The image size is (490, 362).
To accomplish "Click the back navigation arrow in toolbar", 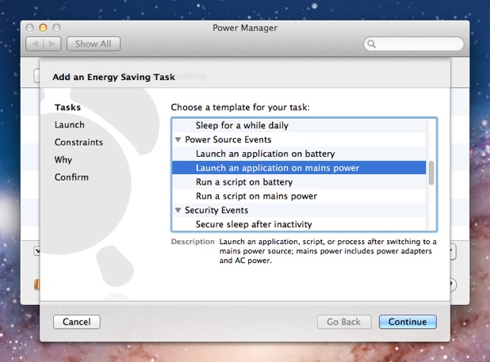I will tap(35, 44).
